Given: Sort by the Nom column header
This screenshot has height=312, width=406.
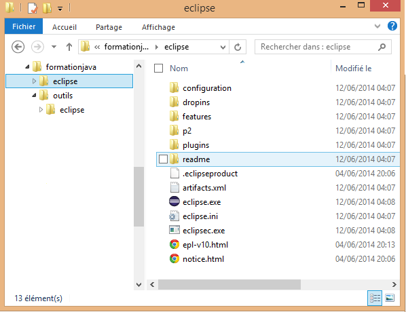Looking at the screenshot, I should (x=179, y=69).
